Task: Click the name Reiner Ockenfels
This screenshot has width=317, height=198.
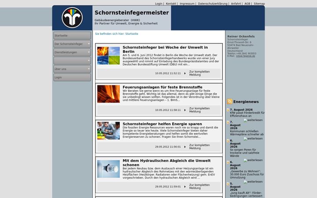Action: tap(241, 37)
